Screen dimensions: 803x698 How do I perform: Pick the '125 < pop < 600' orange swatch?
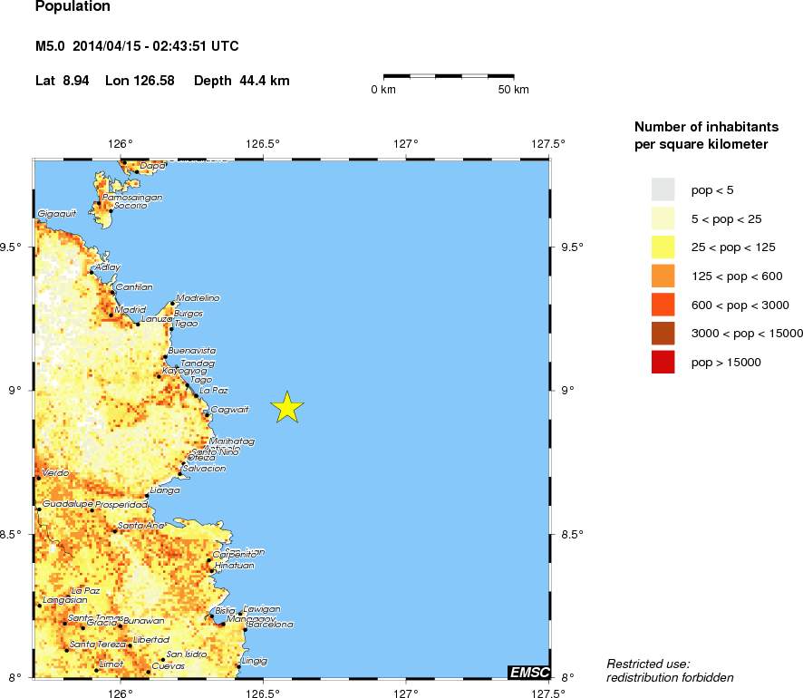point(663,276)
